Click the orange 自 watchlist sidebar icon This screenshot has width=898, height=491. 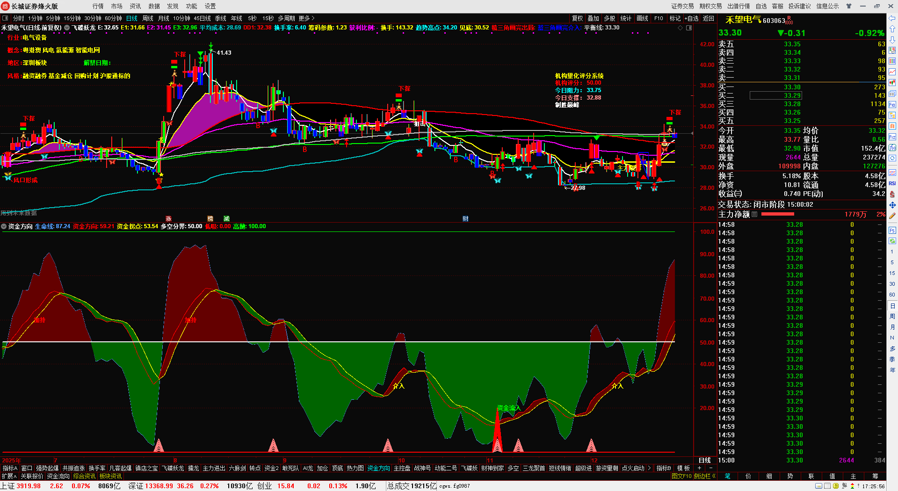click(x=892, y=126)
